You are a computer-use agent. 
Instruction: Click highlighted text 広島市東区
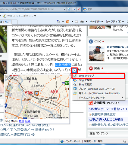[63, 65]
